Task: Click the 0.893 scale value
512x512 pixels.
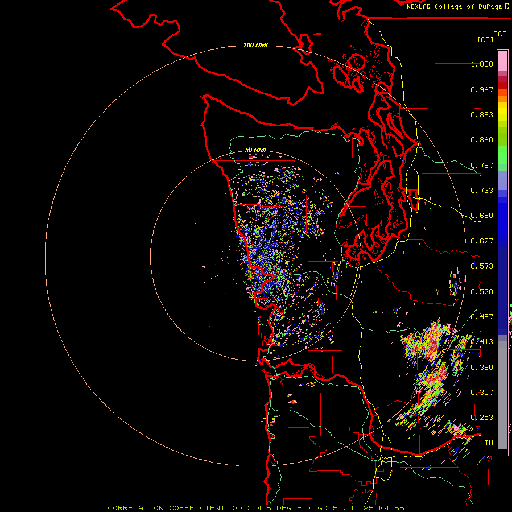Action: coord(482,114)
